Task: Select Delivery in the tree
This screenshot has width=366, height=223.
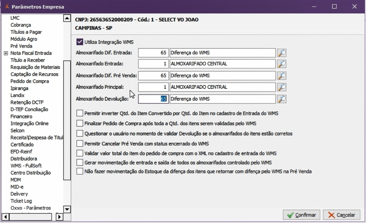Action: click(x=19, y=194)
